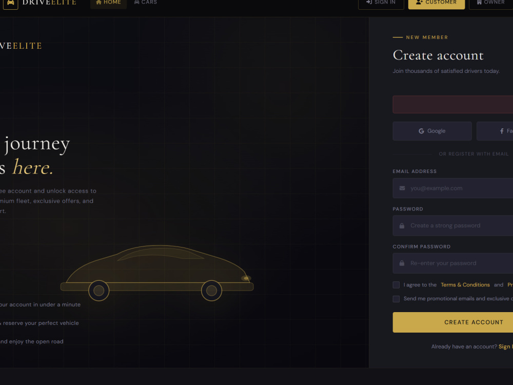Screen dimensions: 513x385
Task: Click the sign-in arrow icon
Action: pyautogui.click(x=369, y=2)
